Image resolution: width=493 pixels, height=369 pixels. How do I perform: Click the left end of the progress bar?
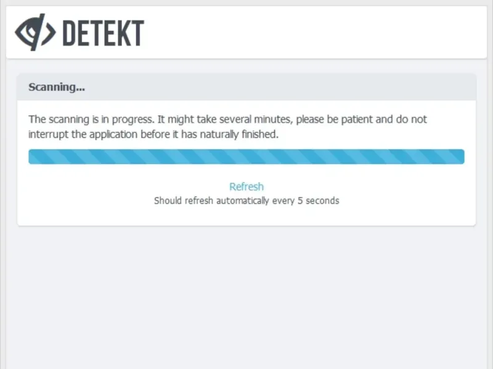click(34, 157)
